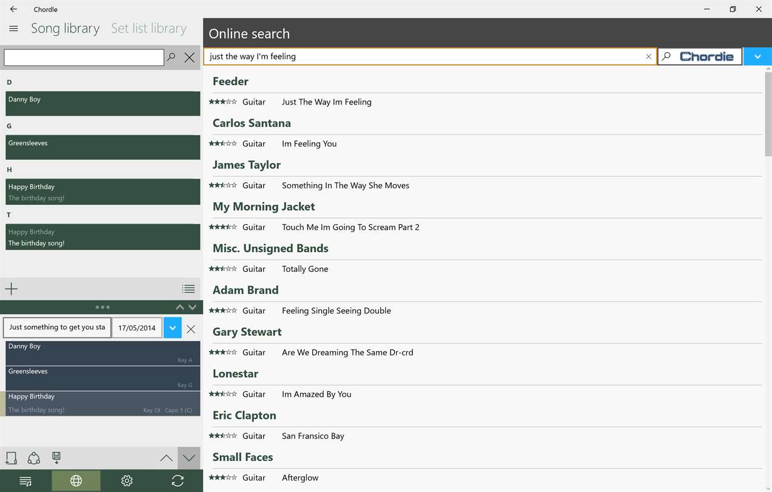
Task: Open Totally Gone result
Action: click(305, 269)
